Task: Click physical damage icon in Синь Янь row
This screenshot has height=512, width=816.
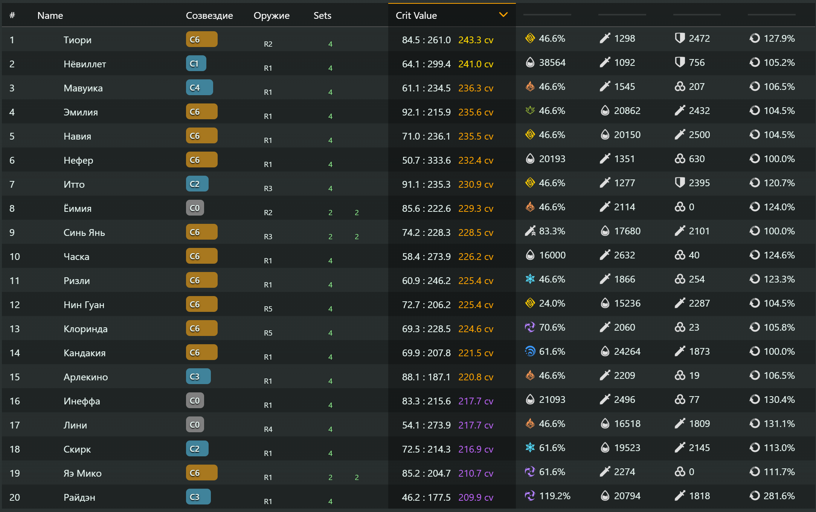Action: (x=530, y=231)
